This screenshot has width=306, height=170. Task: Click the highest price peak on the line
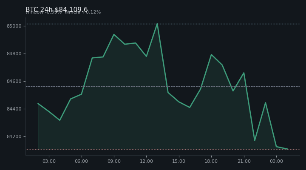157,24
